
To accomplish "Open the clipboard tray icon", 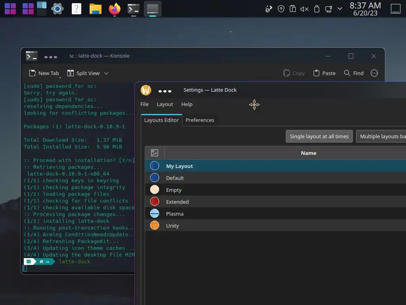I will tap(293, 9).
